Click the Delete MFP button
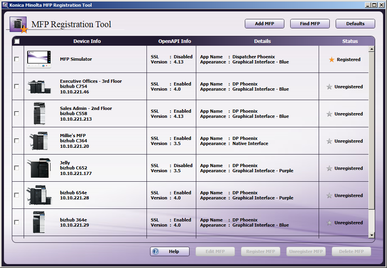 tap(351, 251)
